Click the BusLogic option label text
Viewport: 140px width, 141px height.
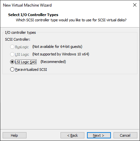[x=22, y=47]
